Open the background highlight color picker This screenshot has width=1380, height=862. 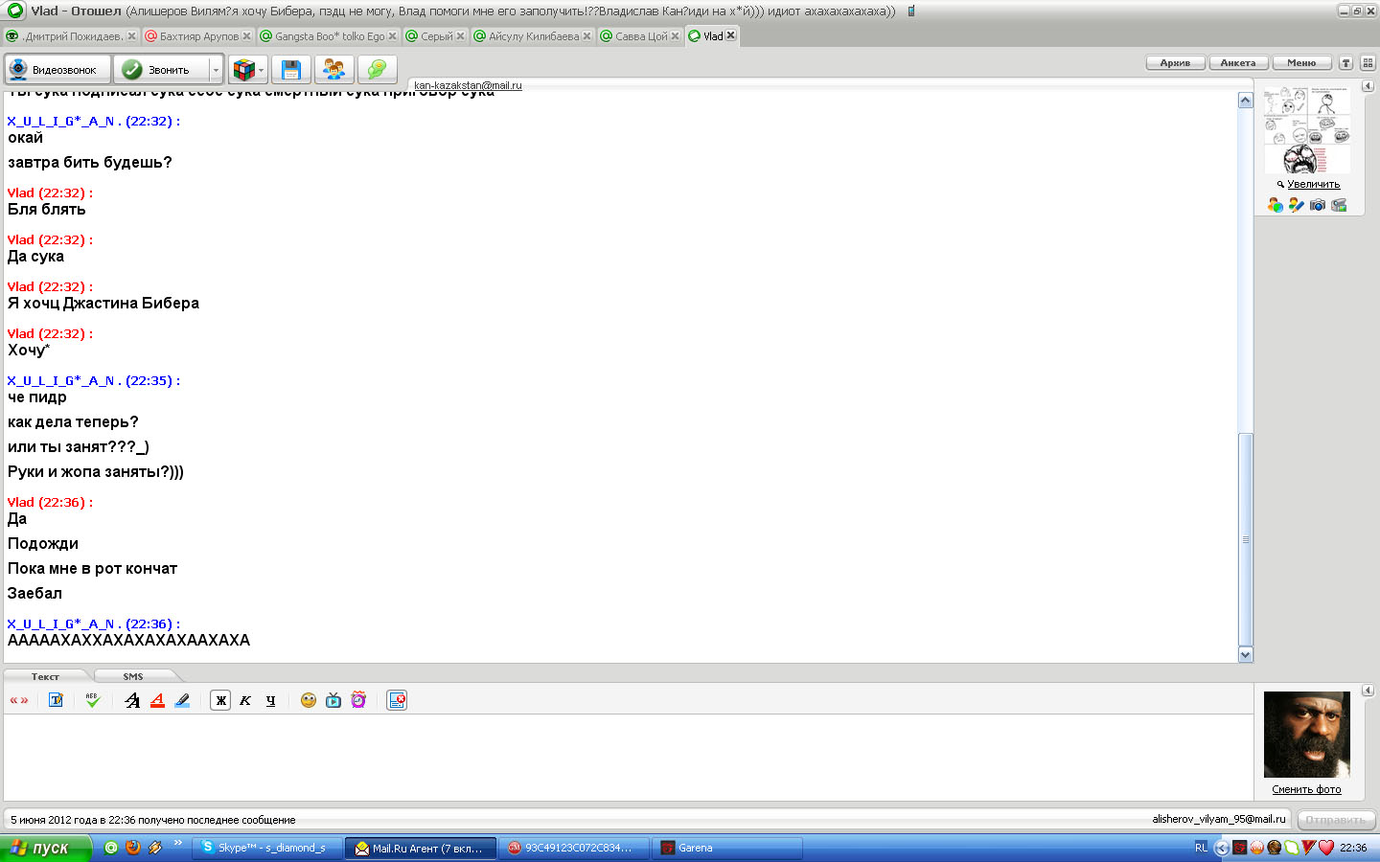pyautogui.click(x=182, y=700)
